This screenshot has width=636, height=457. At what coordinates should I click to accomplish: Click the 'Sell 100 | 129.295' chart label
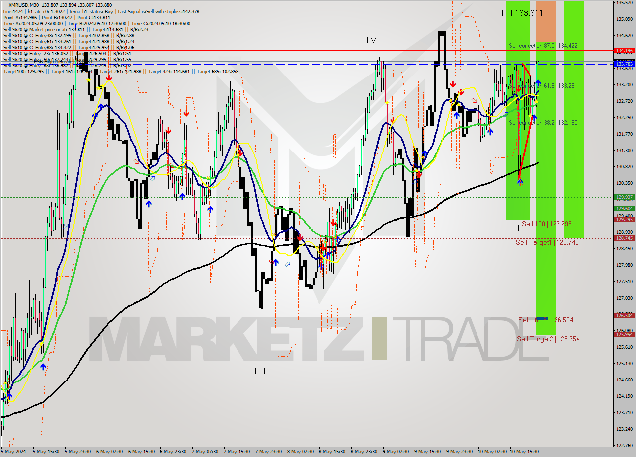pos(547,224)
